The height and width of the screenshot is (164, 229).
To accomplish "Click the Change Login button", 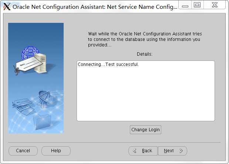I will pos(145,129).
